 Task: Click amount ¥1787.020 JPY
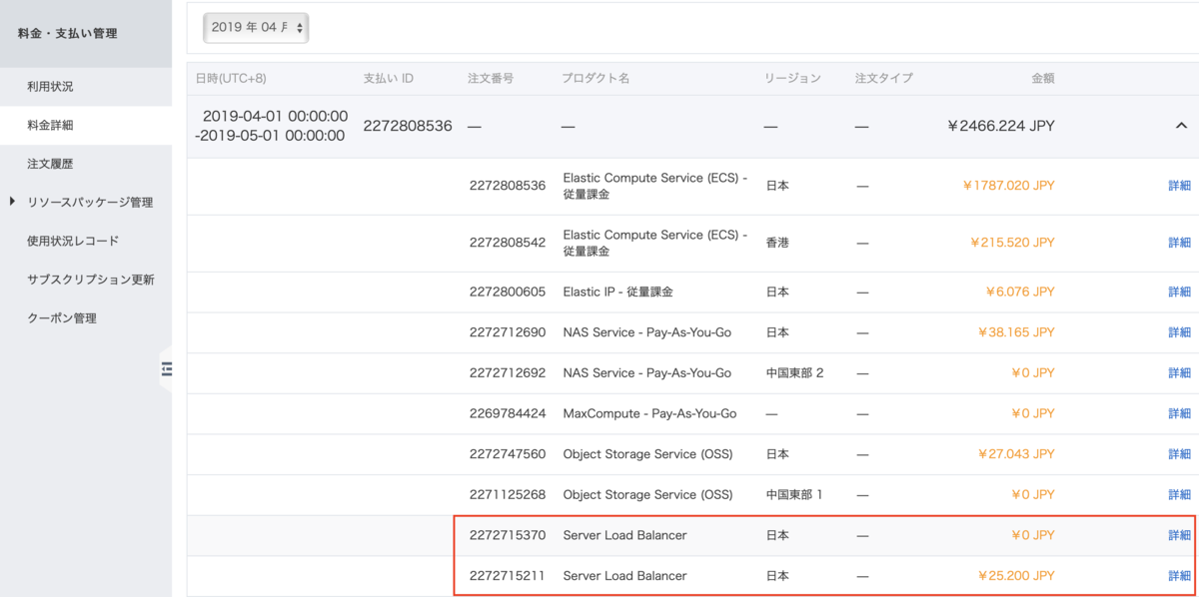[x=1009, y=186]
